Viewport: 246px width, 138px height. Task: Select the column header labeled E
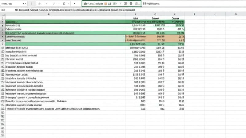click(136, 14)
